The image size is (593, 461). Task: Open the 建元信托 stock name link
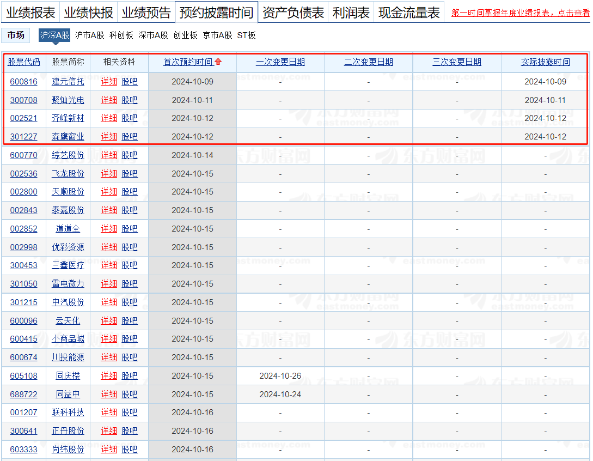pyautogui.click(x=68, y=81)
